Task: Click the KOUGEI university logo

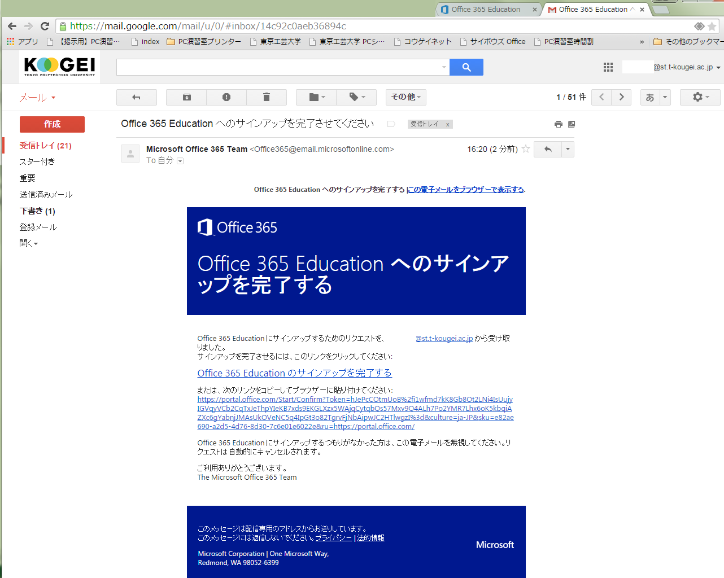Action: pos(60,67)
